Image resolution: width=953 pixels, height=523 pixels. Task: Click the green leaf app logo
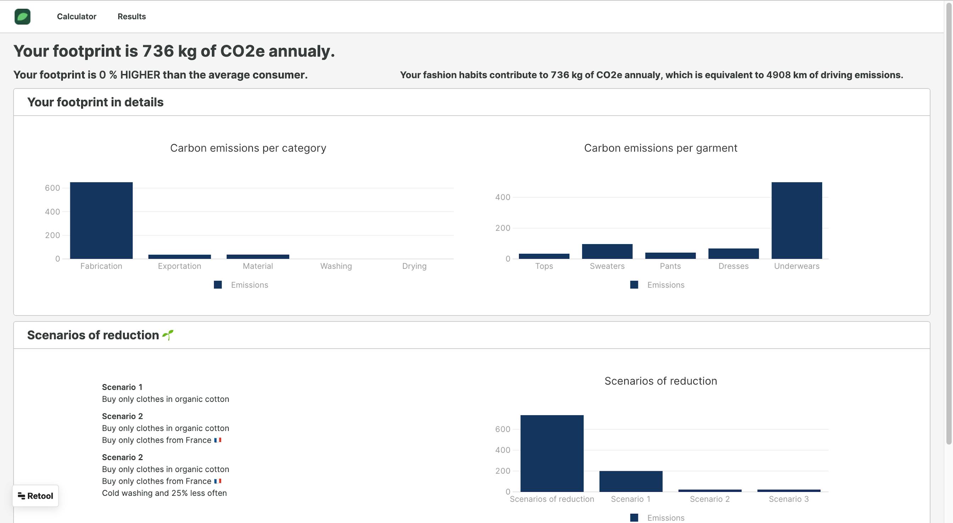[x=23, y=17]
